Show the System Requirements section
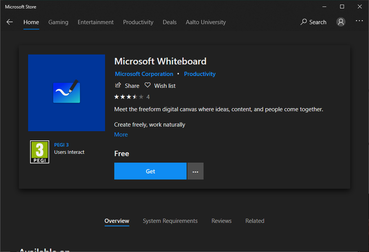The image size is (369, 252). pyautogui.click(x=170, y=221)
